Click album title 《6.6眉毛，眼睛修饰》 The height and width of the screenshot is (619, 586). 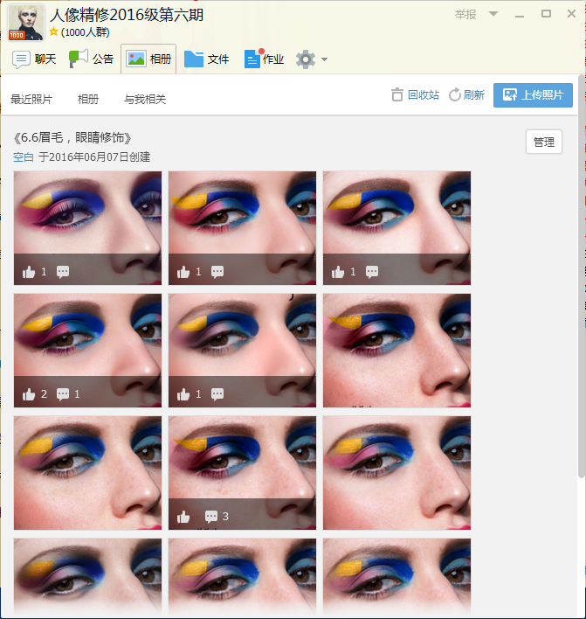click(x=72, y=138)
